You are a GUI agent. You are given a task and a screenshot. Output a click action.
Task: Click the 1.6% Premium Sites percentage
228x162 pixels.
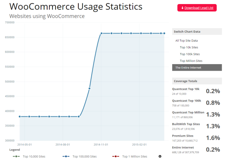pos(213,138)
